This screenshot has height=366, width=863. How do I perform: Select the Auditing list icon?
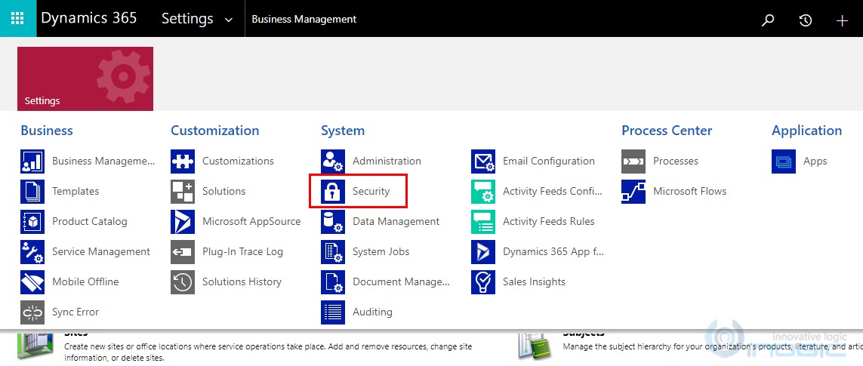333,312
